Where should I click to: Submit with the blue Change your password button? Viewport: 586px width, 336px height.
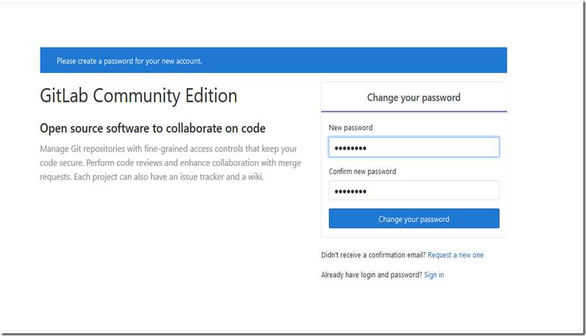[x=413, y=218]
